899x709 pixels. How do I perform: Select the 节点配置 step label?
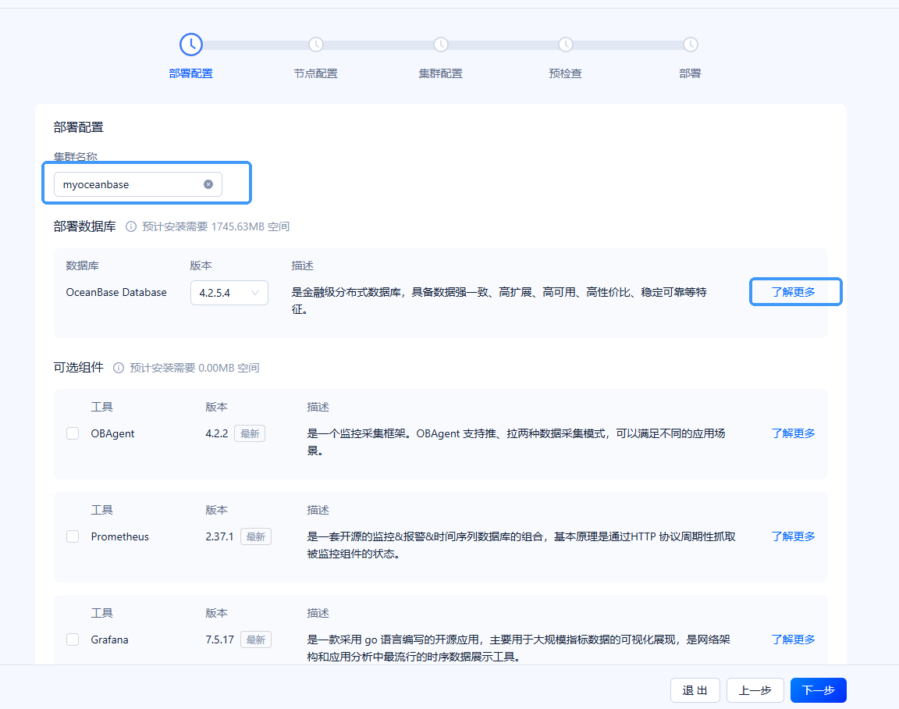pyautogui.click(x=316, y=73)
